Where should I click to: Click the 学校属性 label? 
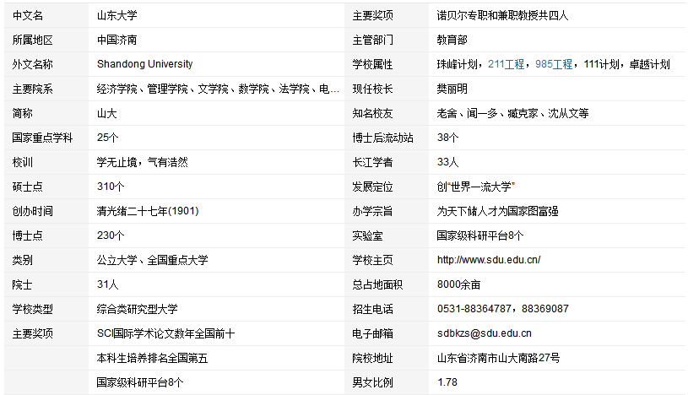(x=372, y=64)
